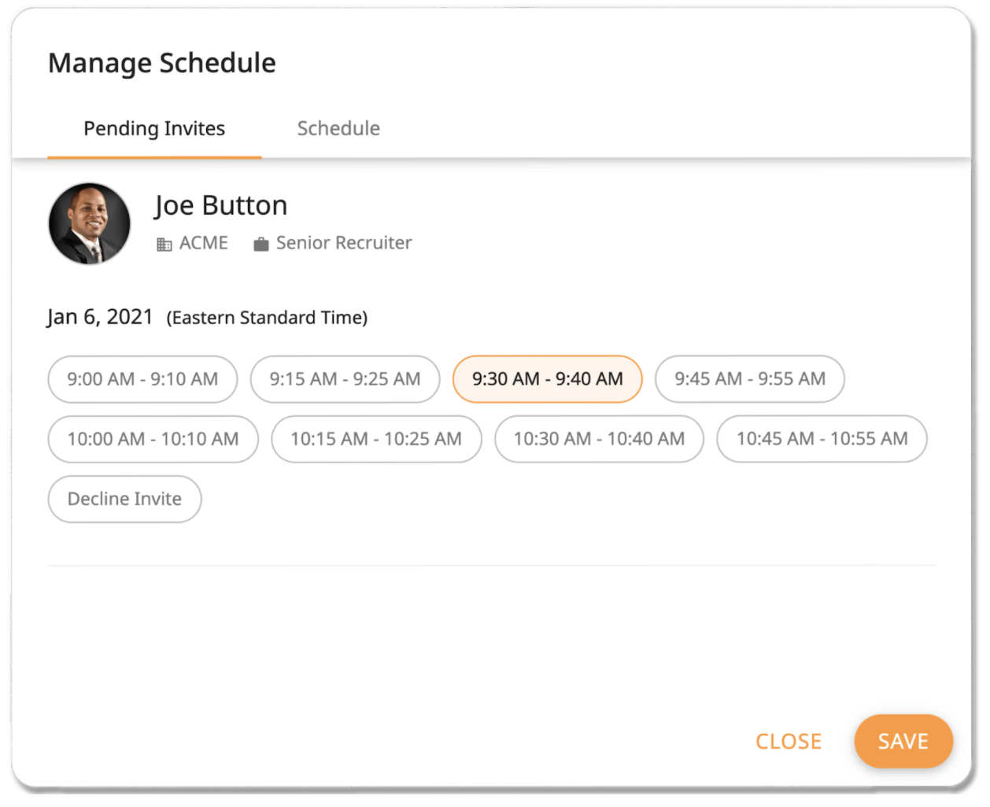Image resolution: width=990 pixels, height=807 pixels.
Task: Click Joe Button's profile photo
Action: (90, 224)
